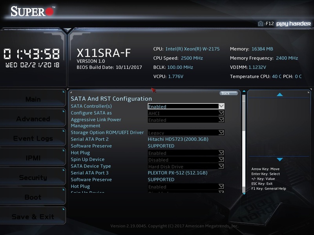Disable the Spin Up Device setting

tap(186, 160)
